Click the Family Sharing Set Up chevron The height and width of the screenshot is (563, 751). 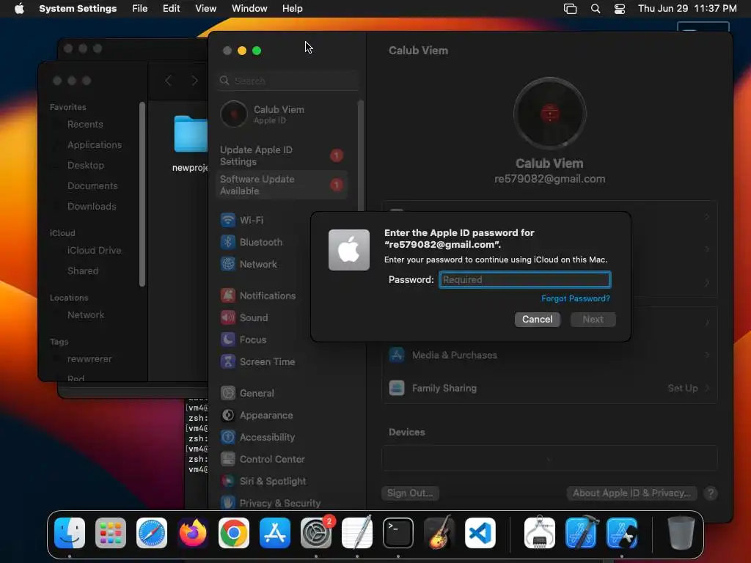point(707,389)
